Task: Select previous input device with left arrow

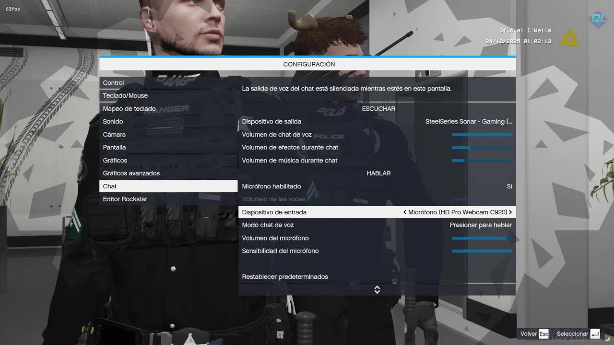Action: [x=405, y=212]
